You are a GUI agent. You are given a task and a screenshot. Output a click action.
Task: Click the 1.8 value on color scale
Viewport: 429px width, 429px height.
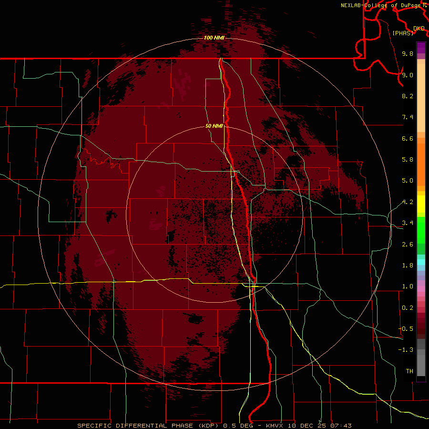coord(408,266)
